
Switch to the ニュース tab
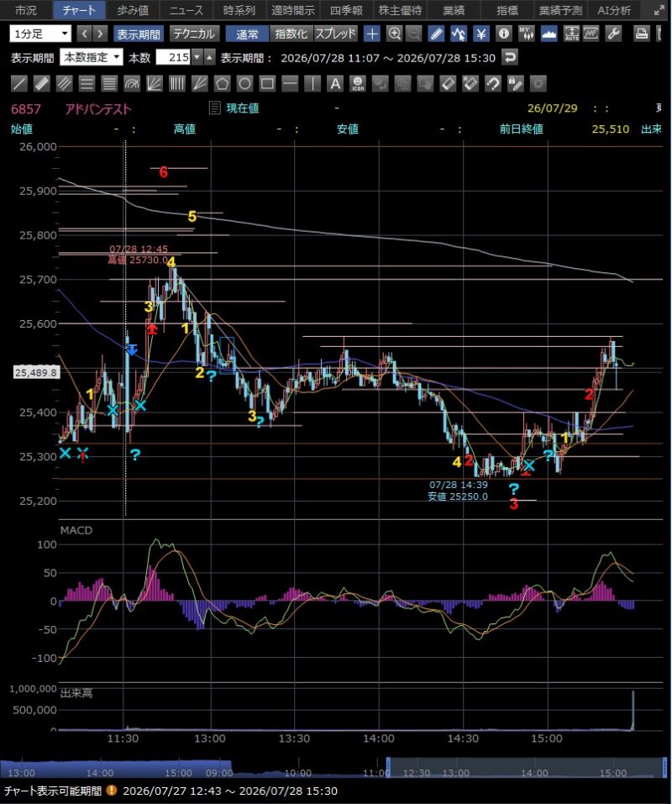[x=186, y=10]
